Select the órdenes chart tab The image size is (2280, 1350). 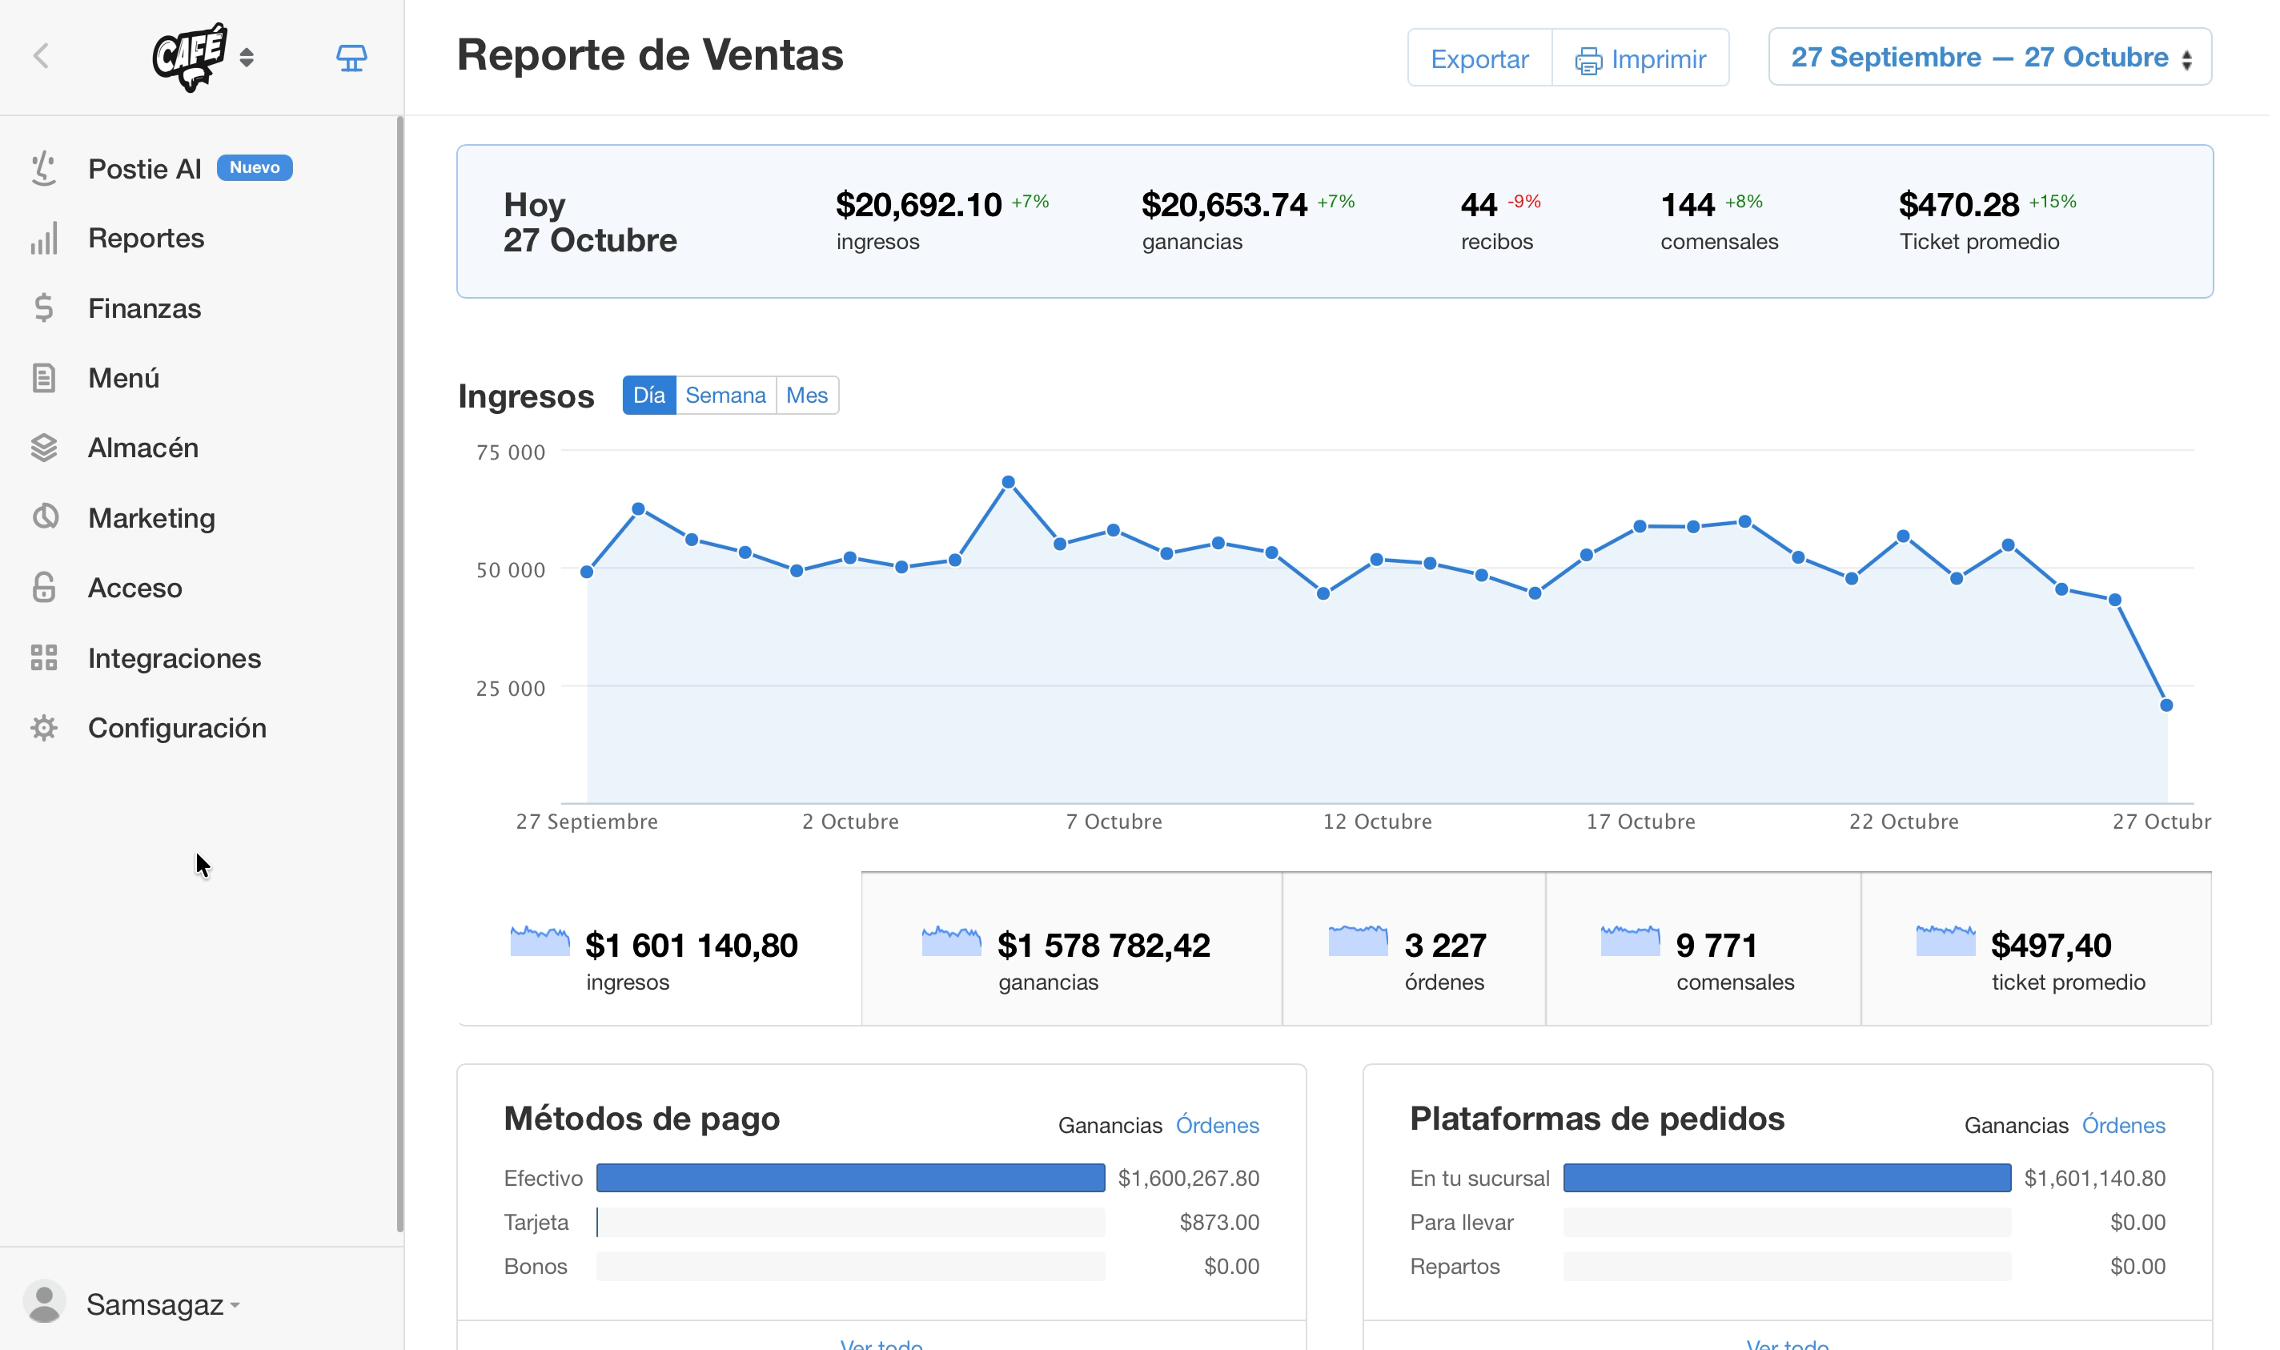1413,949
